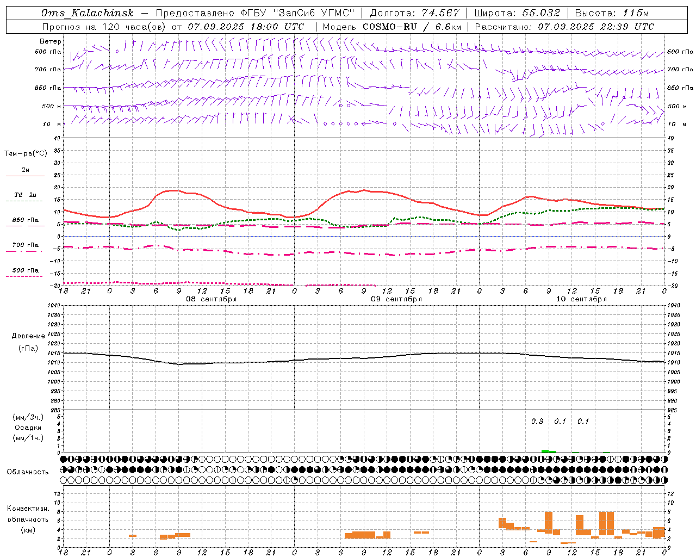Click the Oms_Kalachinsk station title
This screenshot has width=696, height=557.
(x=87, y=13)
